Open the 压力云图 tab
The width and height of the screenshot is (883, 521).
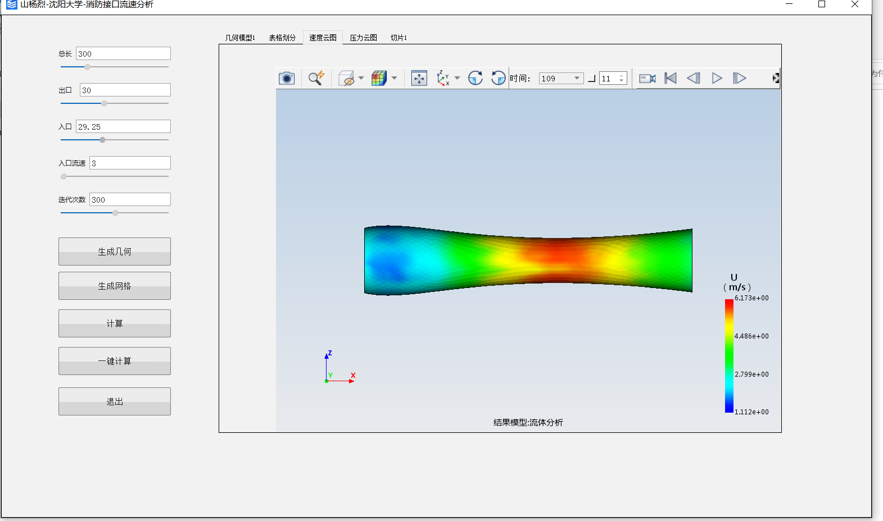364,38
